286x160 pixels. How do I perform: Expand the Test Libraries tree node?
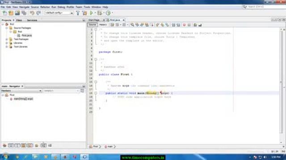pyautogui.click(x=7, y=47)
